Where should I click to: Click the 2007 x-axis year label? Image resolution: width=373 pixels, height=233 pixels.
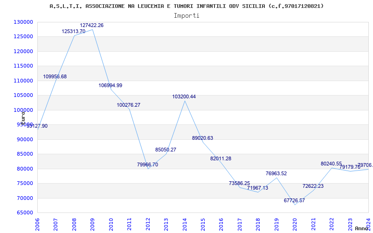56,224
